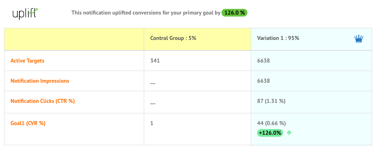This screenshot has width=377, height=146.
Task: Select the Goal1 (CVR %) label
Action: point(28,123)
